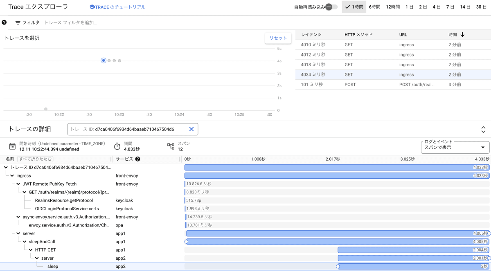Click the sleep span 2秒 timeline bar

[x=413, y=267]
